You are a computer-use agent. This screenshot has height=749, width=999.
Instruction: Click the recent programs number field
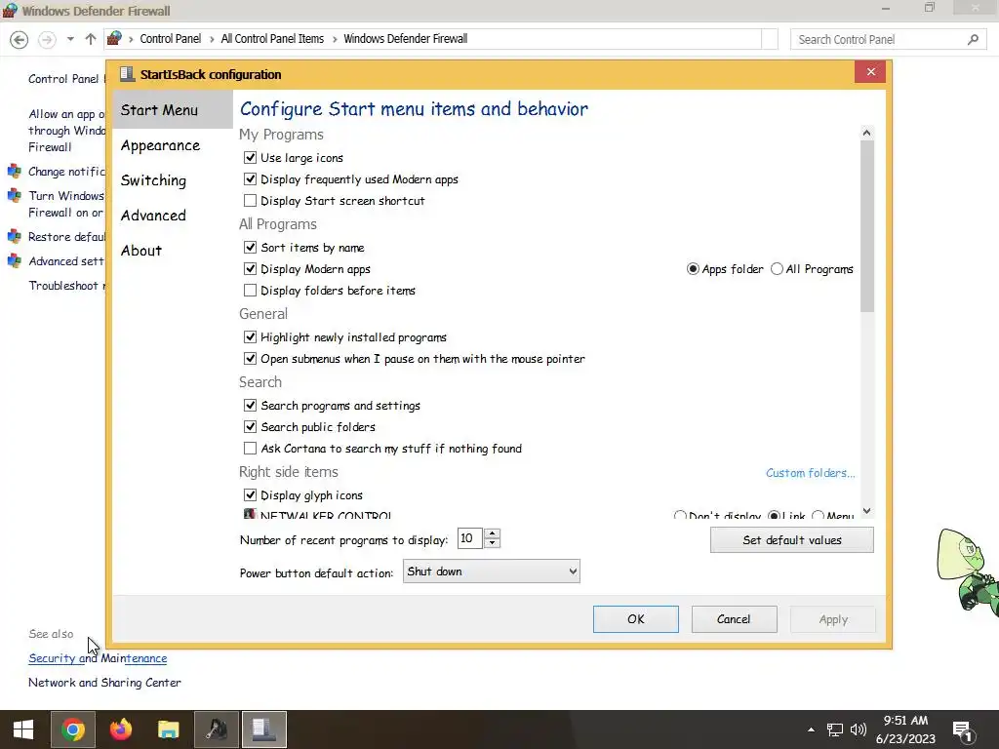click(x=469, y=538)
